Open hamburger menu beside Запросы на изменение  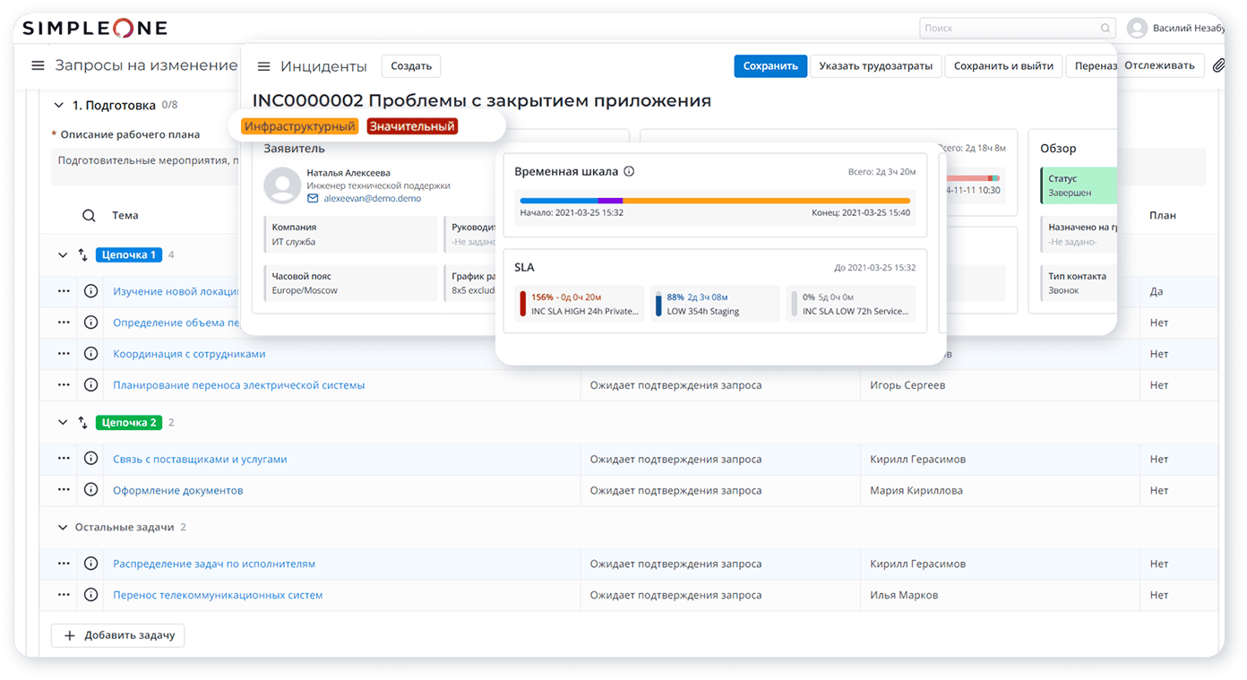coord(38,65)
